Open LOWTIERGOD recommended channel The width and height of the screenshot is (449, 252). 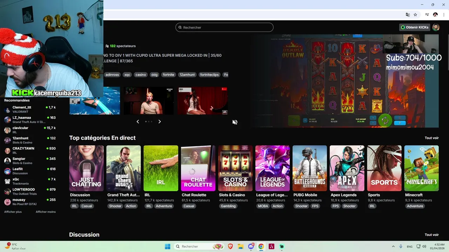pos(30,191)
